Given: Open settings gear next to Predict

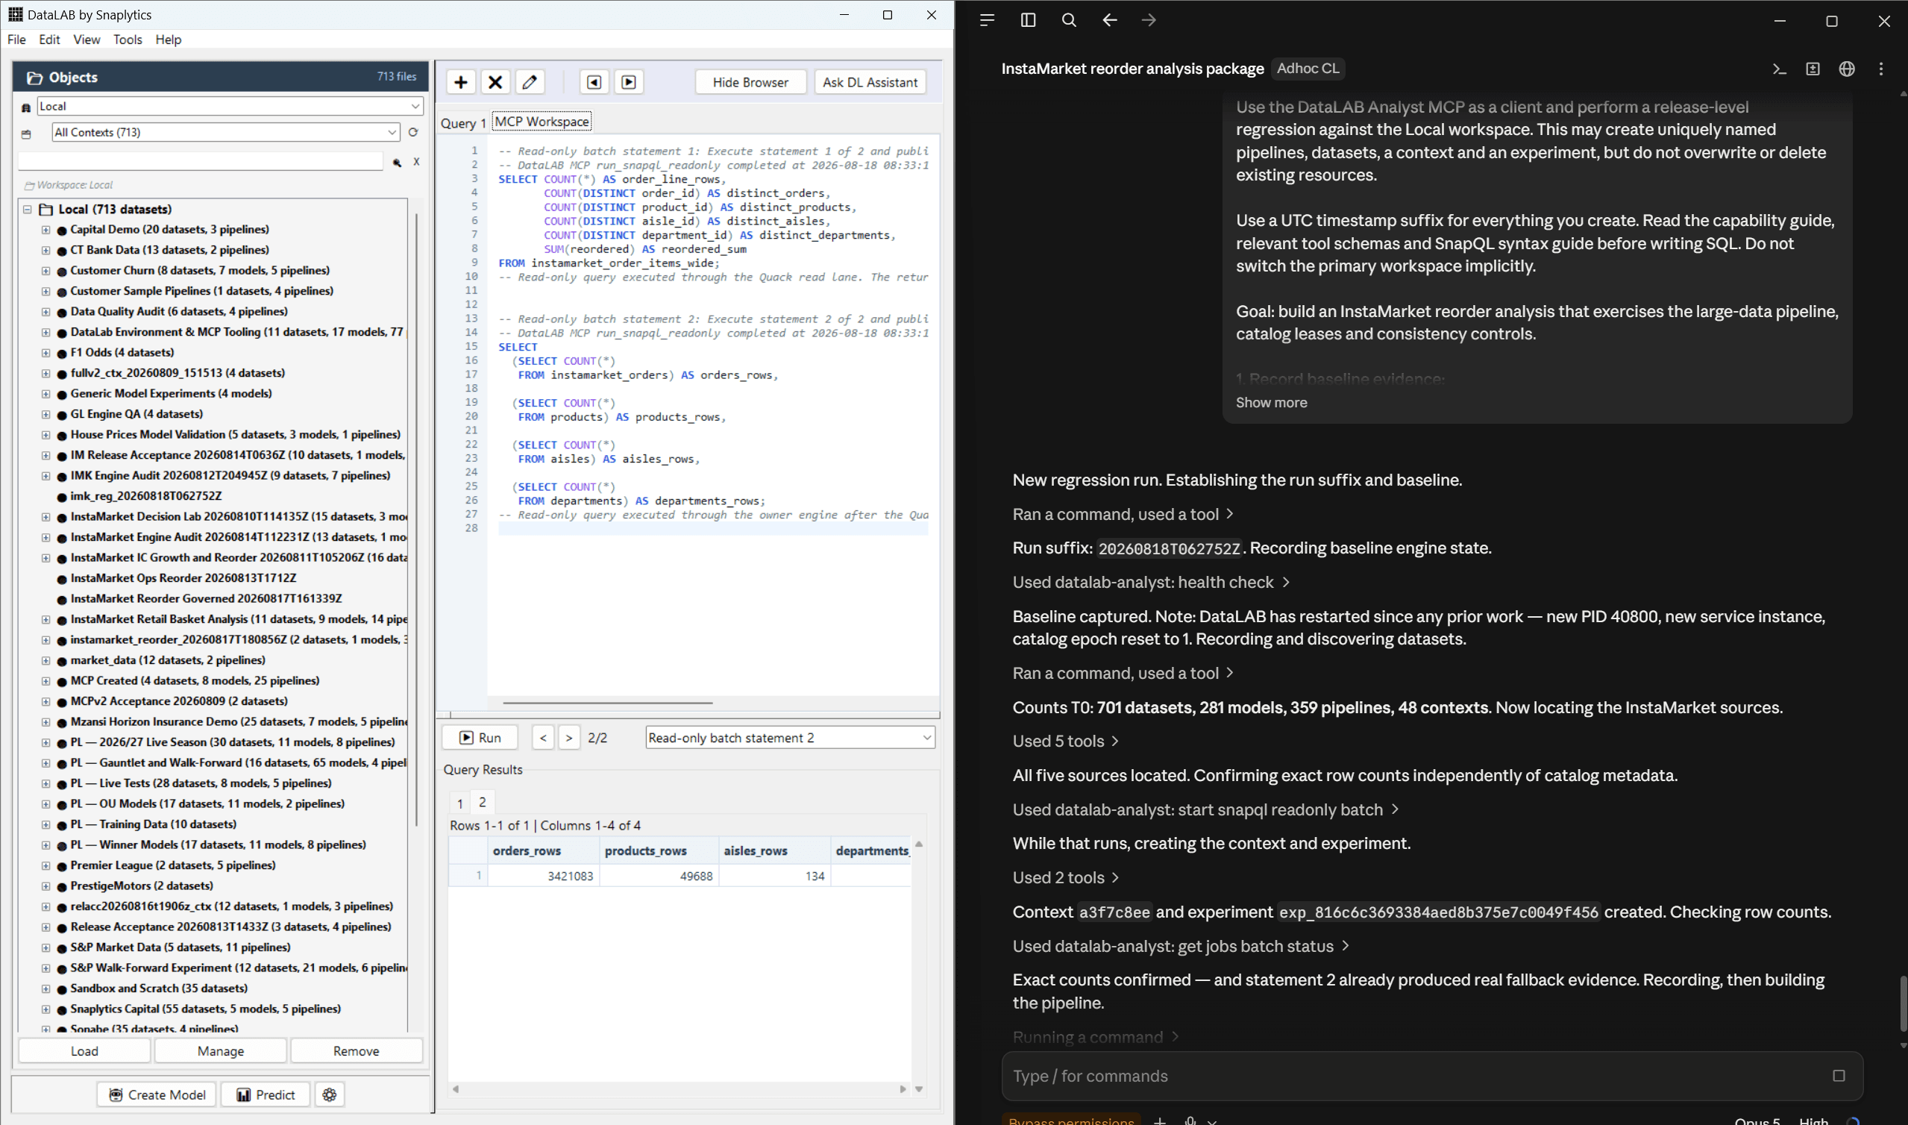Looking at the screenshot, I should coord(330,1094).
